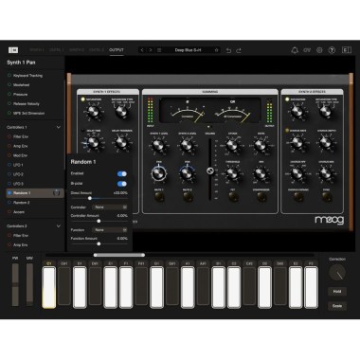Open the Controller dropdown in Random 1
Screen dimensions: 360x360
click(110, 207)
